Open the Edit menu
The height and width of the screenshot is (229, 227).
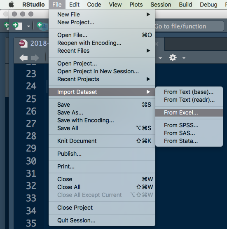pos(74,5)
